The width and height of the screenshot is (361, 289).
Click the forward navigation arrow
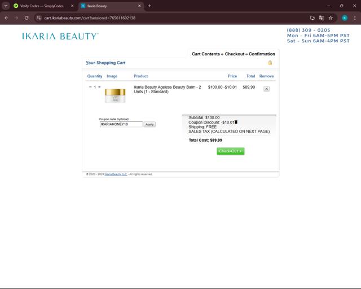[x=16, y=18]
